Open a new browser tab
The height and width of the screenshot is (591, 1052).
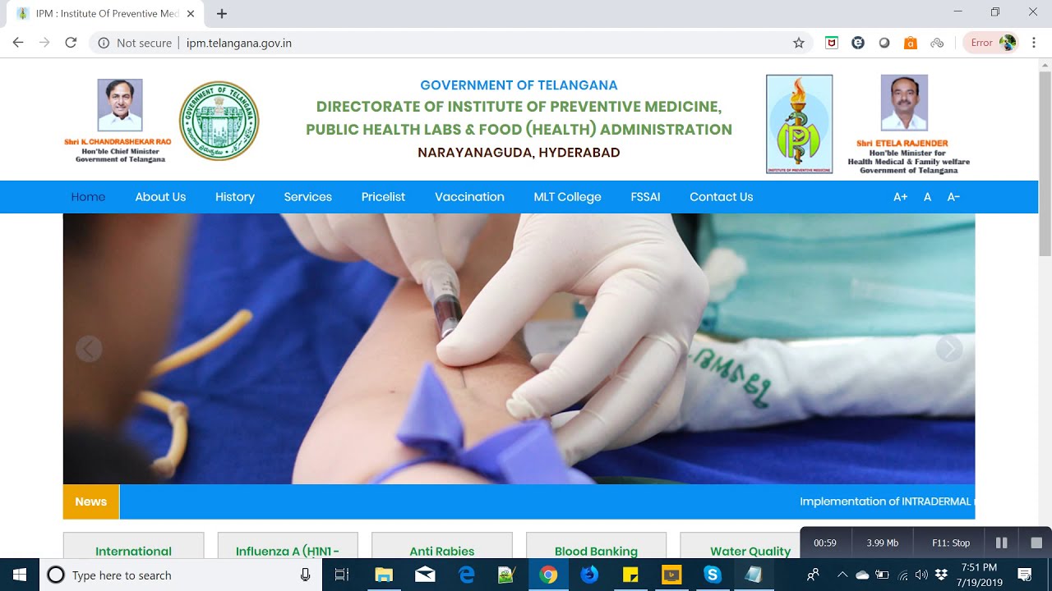click(222, 14)
